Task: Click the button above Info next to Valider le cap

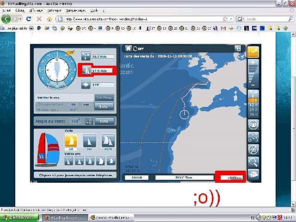Action: click(x=104, y=98)
